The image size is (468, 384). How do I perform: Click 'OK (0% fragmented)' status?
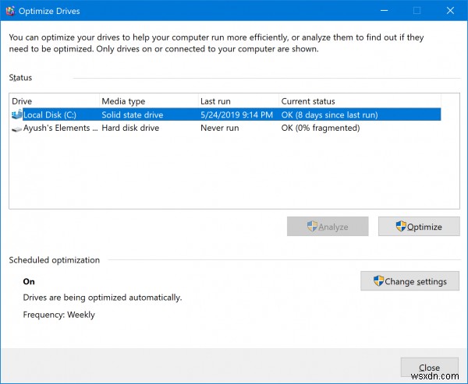click(x=321, y=128)
